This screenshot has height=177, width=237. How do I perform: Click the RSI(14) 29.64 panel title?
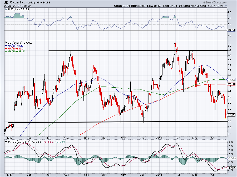[x=18, y=9]
